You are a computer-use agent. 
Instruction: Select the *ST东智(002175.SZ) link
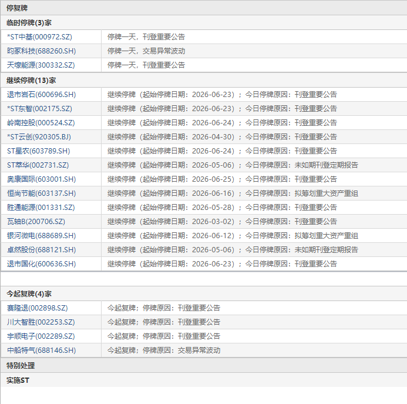[x=39, y=109]
